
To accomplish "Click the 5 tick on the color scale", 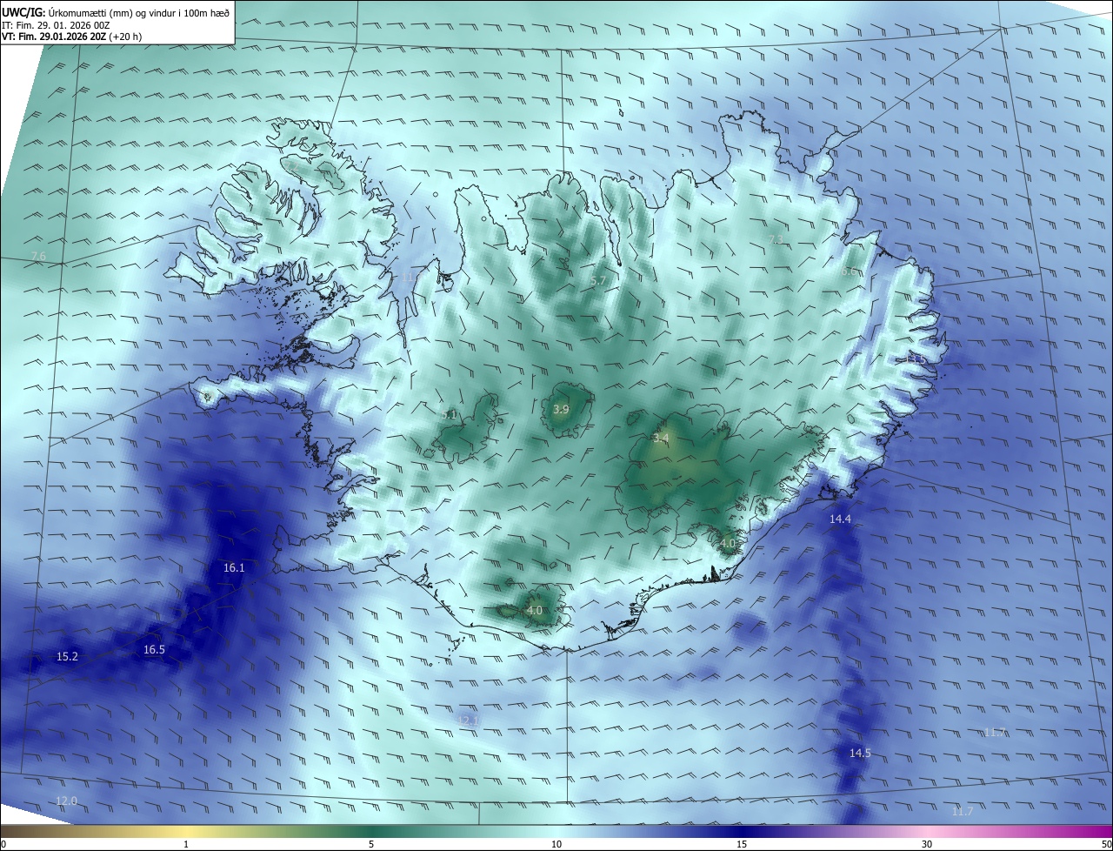I will (371, 844).
